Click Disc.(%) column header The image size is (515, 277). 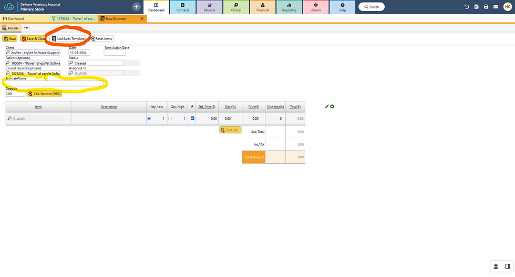[x=230, y=107]
